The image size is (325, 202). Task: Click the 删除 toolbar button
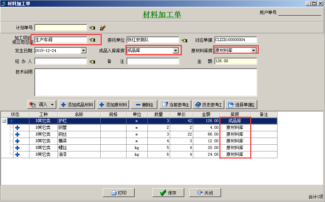(144, 105)
